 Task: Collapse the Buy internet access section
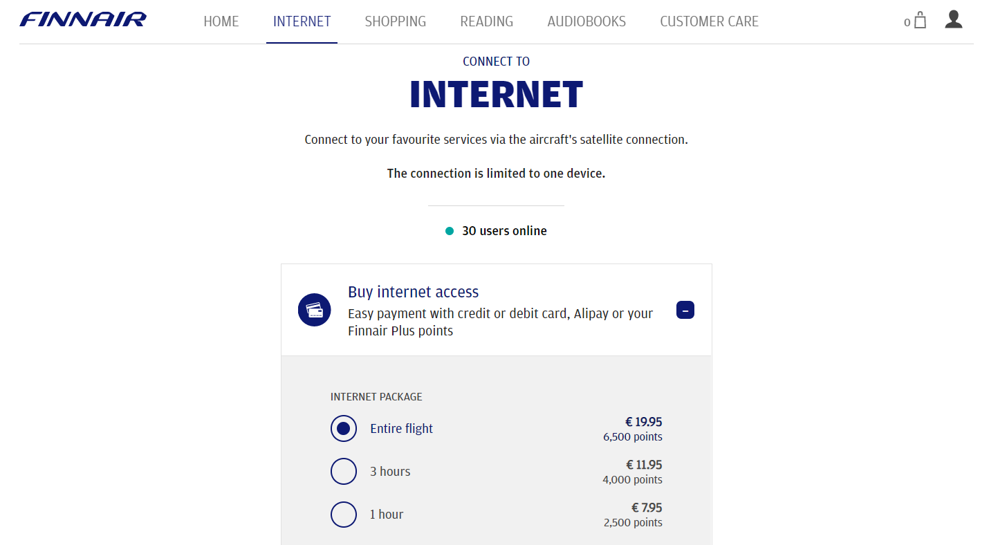click(685, 310)
